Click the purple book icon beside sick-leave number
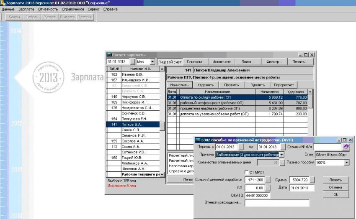 346,147
